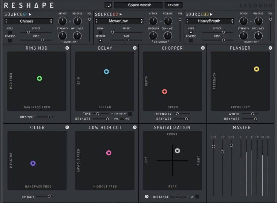Click Source 03 distortion Dry/Wet knob

pos(258,36)
